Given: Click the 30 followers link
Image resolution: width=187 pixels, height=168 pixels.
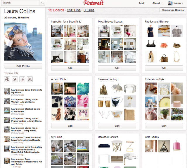Looking at the screenshot, I should click(x=10, y=18).
